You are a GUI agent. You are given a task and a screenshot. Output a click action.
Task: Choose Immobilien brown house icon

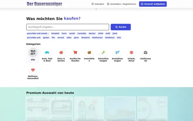(x=89, y=53)
